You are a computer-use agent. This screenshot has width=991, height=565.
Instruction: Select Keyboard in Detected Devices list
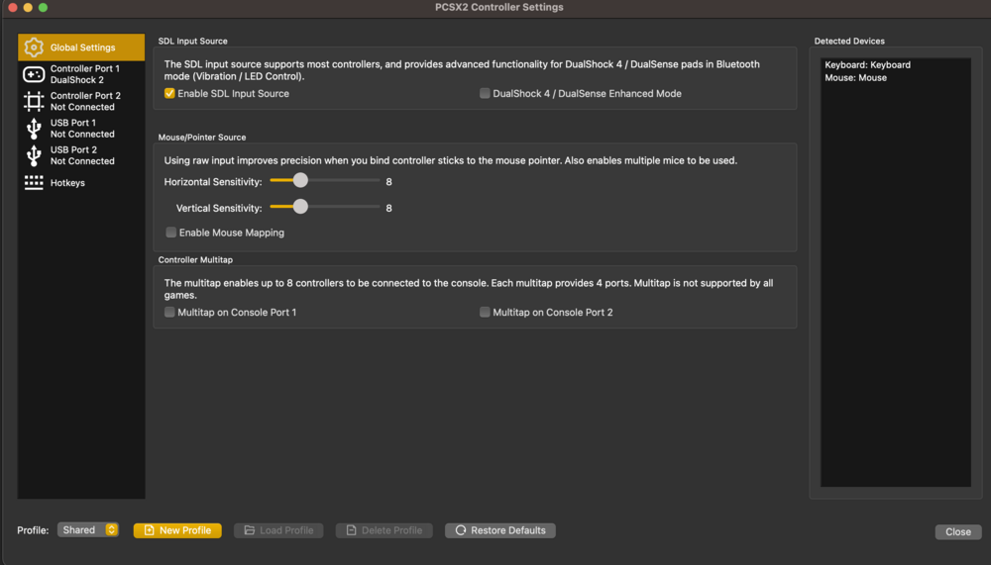click(x=867, y=65)
